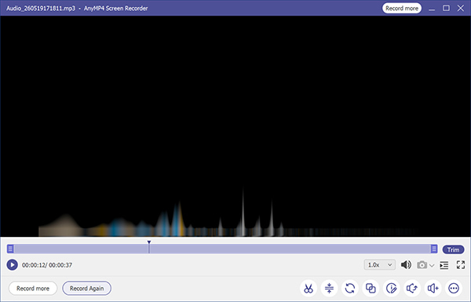The image size is (471, 302).
Task: Open the volume booster tool
Action: click(433, 289)
